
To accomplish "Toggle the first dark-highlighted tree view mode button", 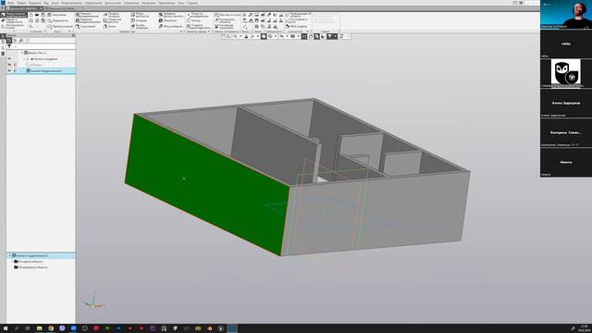I will [x=9, y=40].
